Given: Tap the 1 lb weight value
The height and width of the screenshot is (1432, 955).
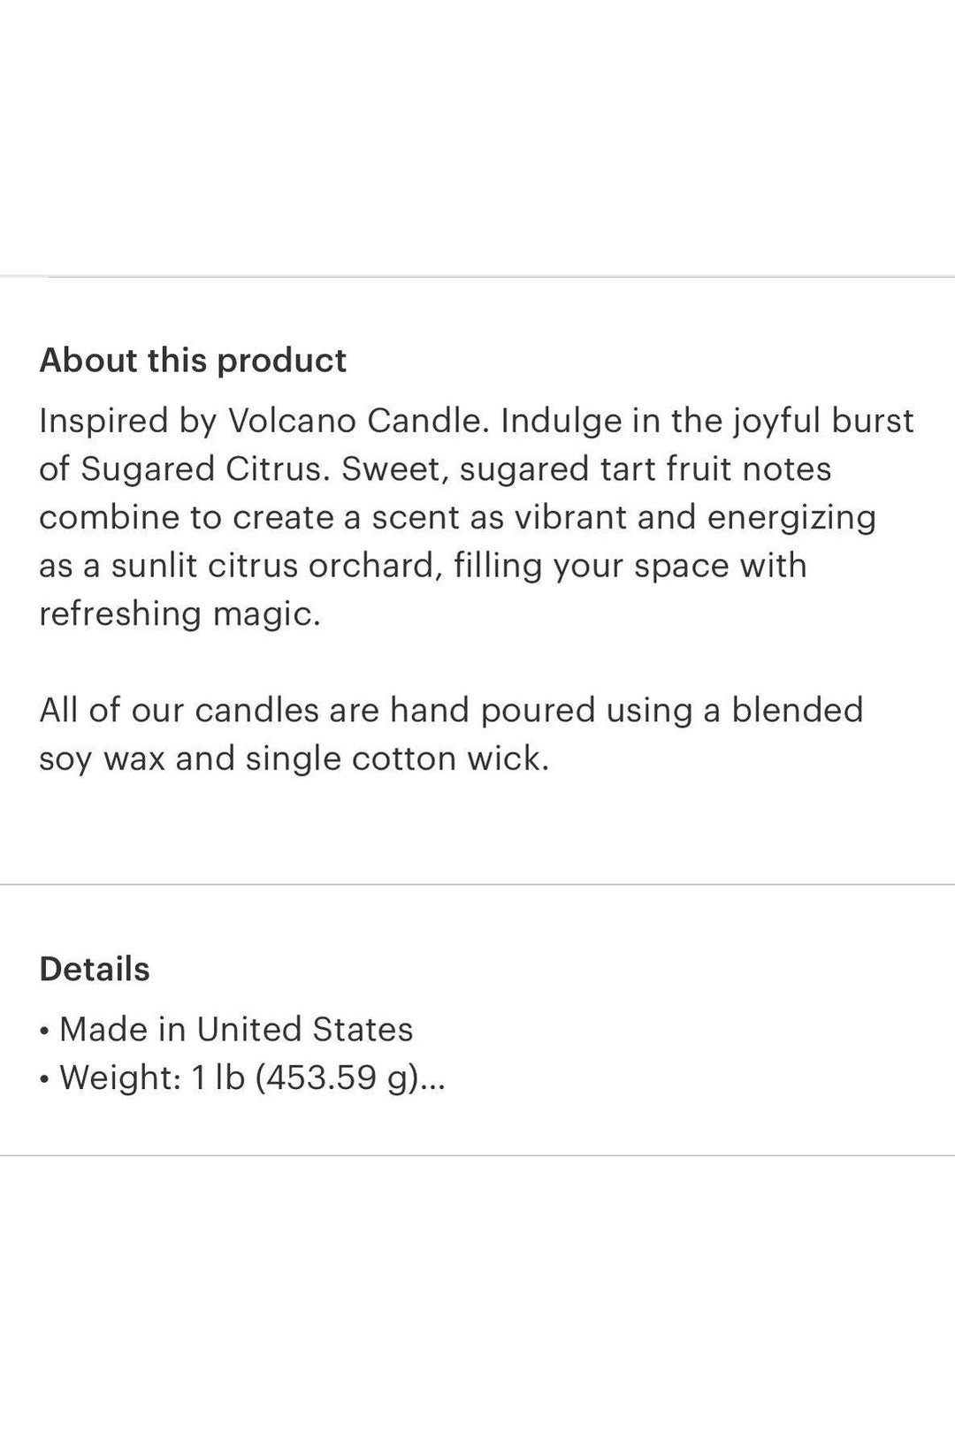Looking at the screenshot, I should [218, 1078].
